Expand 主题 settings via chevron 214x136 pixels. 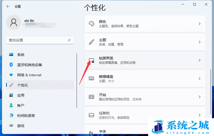(200, 42)
